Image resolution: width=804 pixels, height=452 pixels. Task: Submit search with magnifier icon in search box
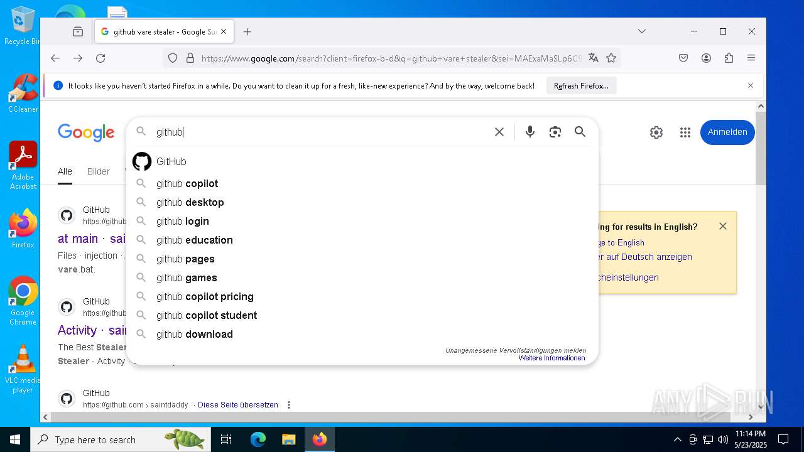580,132
